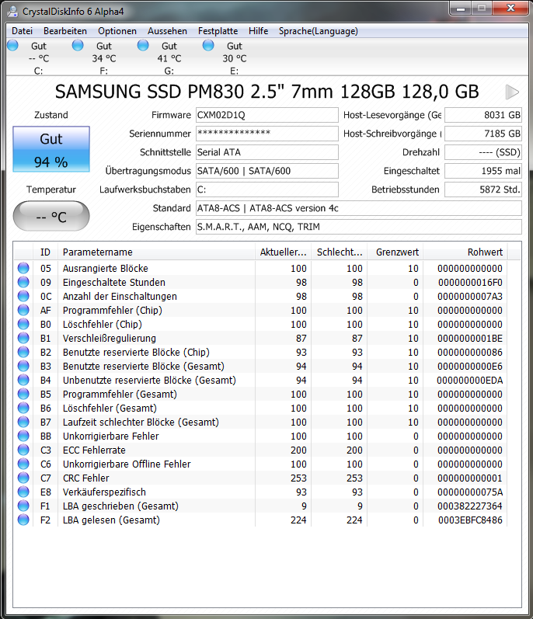This screenshot has height=619, width=533.
Task: Click status orb of Unbenutzte reservierte Blöcke row
Action: tap(23, 380)
